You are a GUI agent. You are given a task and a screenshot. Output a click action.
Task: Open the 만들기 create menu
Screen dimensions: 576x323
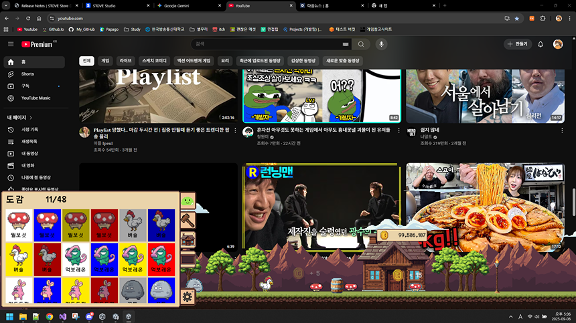pyautogui.click(x=518, y=44)
